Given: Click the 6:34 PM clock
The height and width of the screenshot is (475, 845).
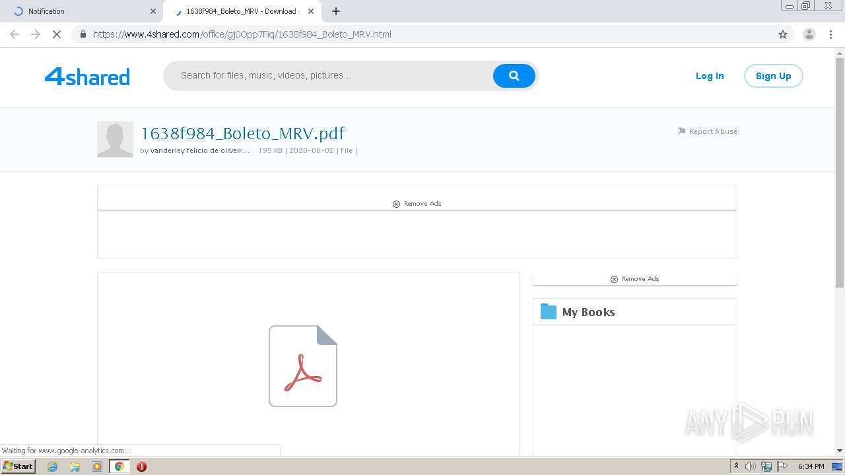Looking at the screenshot, I should pos(811,466).
